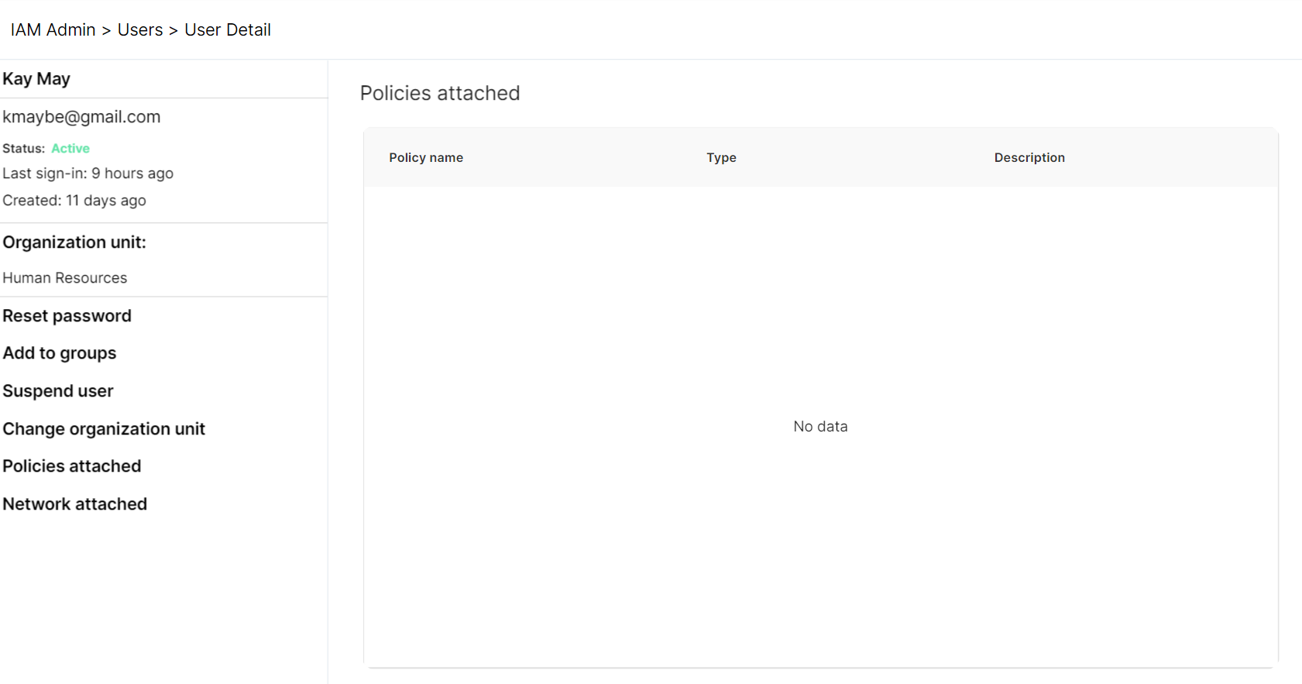The height and width of the screenshot is (684, 1302).
Task: Select Human Resources organization unit
Action: [65, 278]
